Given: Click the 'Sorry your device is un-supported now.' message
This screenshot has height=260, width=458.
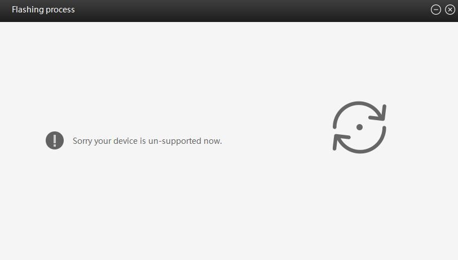Looking at the screenshot, I should click(x=147, y=141).
